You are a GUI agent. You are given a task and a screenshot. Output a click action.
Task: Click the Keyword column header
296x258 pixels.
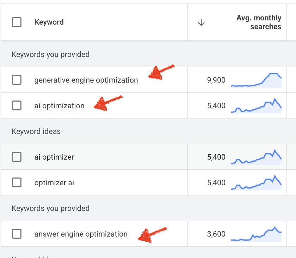(49, 22)
